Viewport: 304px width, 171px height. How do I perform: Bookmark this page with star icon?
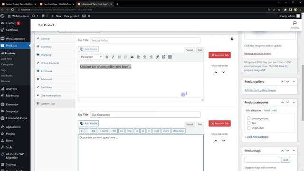tap(279, 9)
